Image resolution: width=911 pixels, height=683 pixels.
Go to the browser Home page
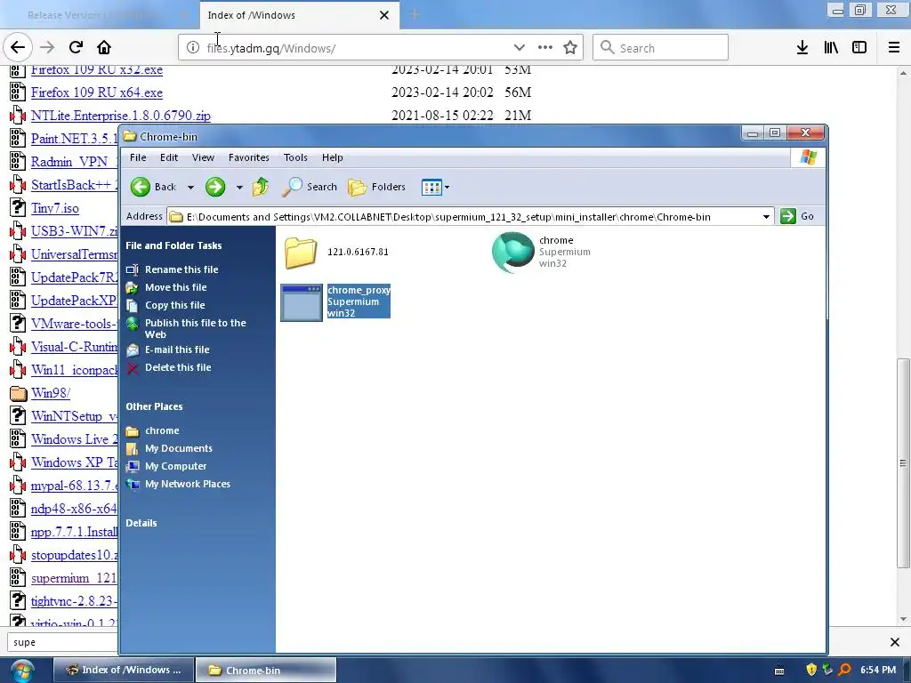(104, 47)
